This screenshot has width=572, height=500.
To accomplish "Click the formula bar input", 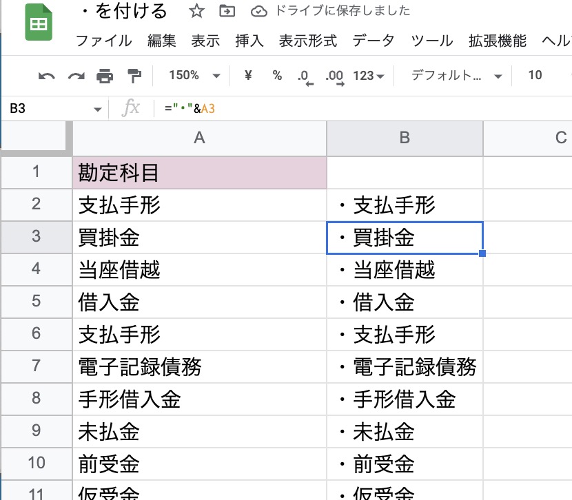I will tap(345, 109).
